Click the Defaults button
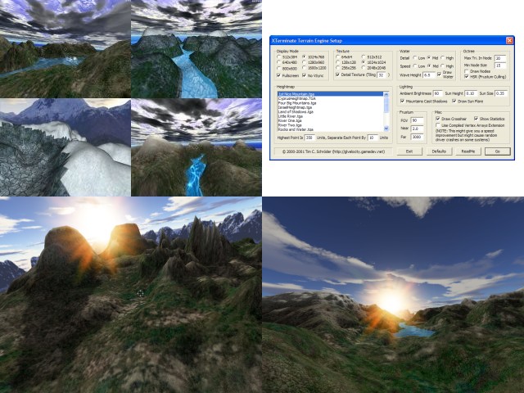The image size is (524, 393). click(x=439, y=151)
